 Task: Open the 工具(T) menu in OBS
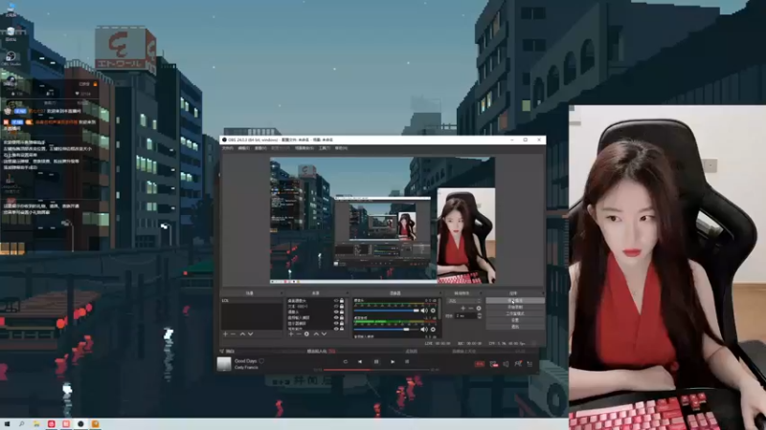coord(325,148)
